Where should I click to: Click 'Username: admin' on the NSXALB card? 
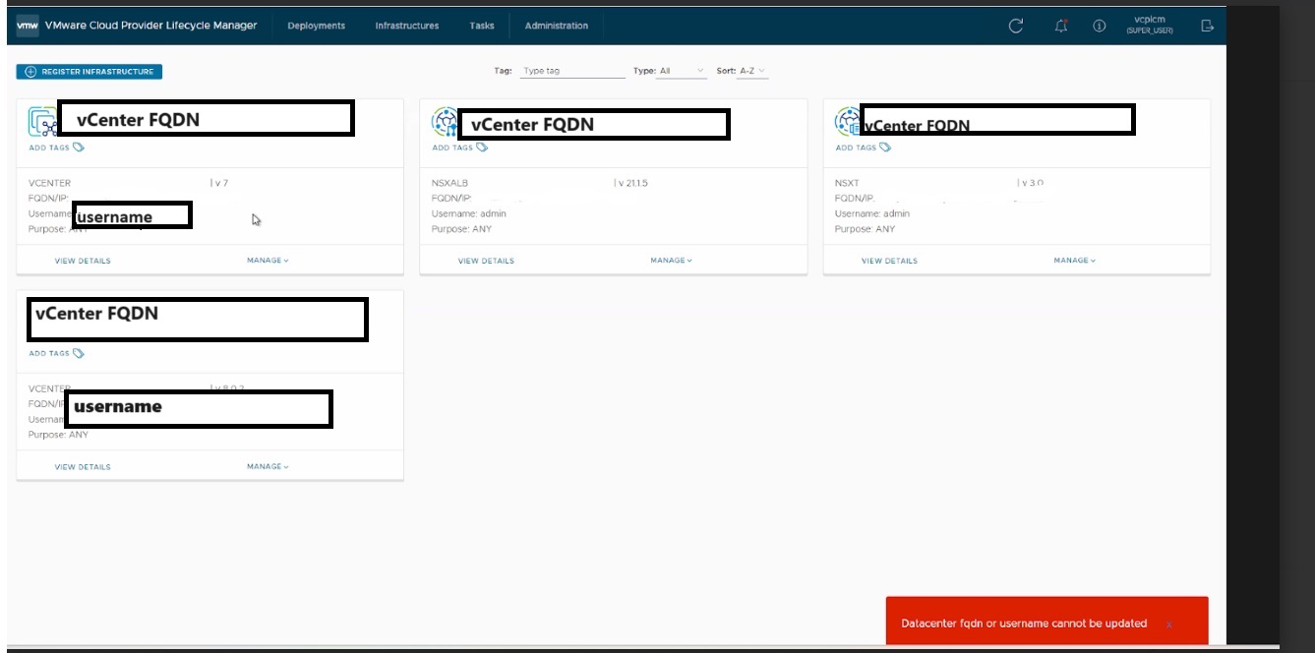tap(469, 213)
